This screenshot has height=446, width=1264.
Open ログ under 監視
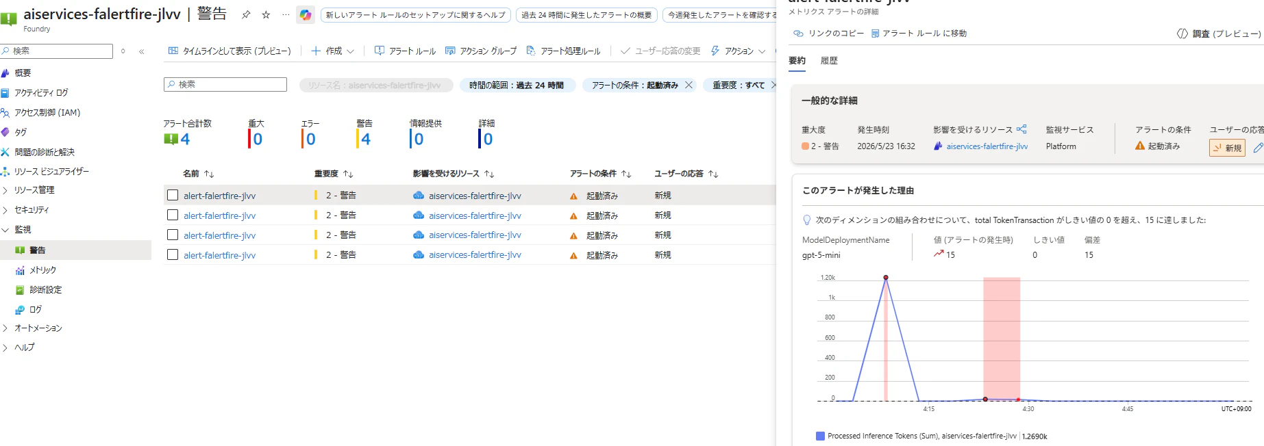36,310
